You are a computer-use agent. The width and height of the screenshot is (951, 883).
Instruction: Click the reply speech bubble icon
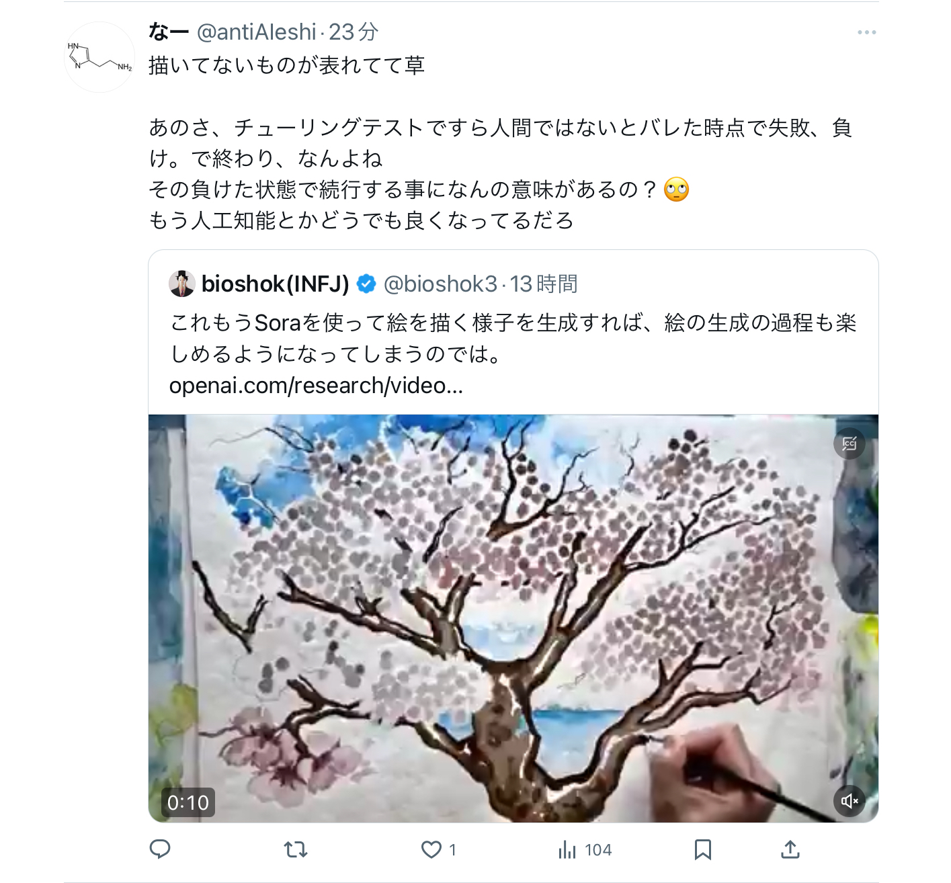point(160,849)
